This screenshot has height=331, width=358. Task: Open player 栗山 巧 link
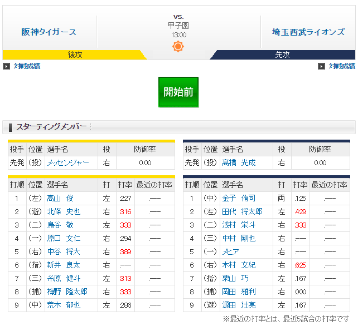(x=235, y=278)
